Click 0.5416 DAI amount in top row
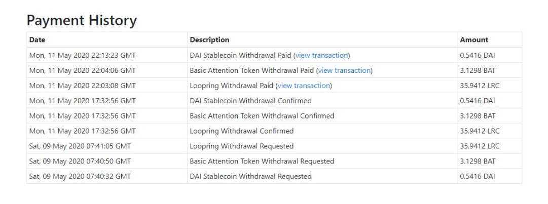This screenshot has height=204, width=548. coord(478,56)
